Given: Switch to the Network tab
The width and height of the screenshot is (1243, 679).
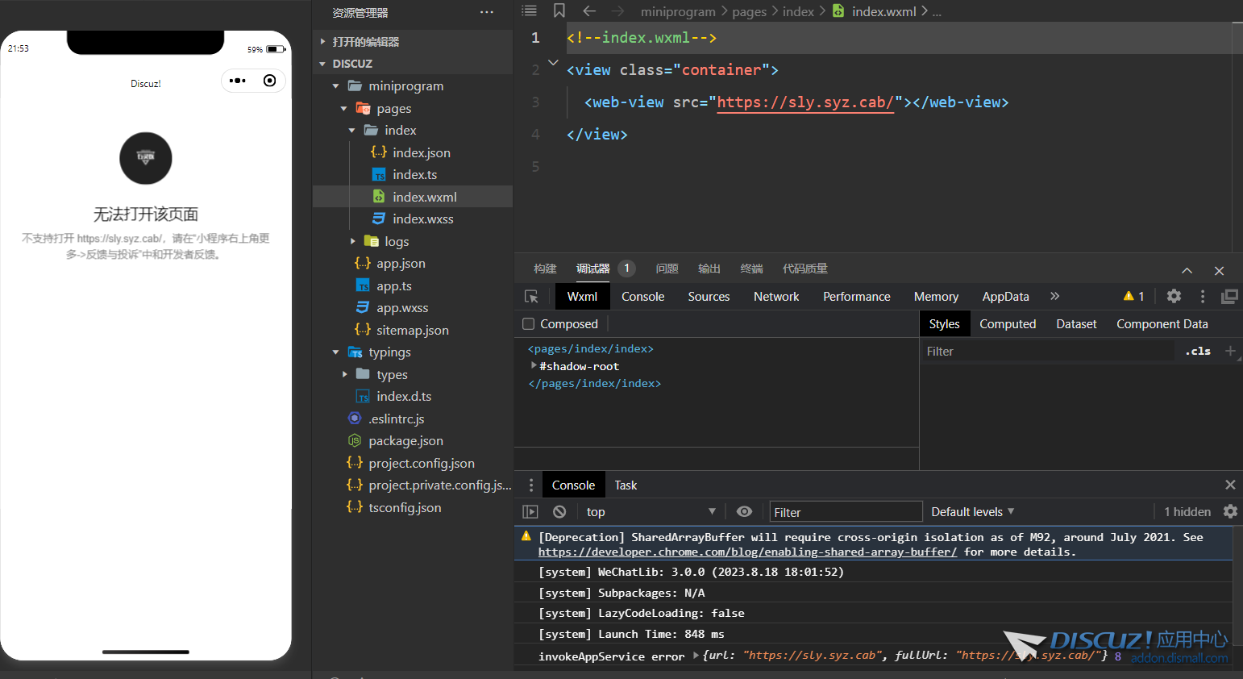Looking at the screenshot, I should 776,297.
